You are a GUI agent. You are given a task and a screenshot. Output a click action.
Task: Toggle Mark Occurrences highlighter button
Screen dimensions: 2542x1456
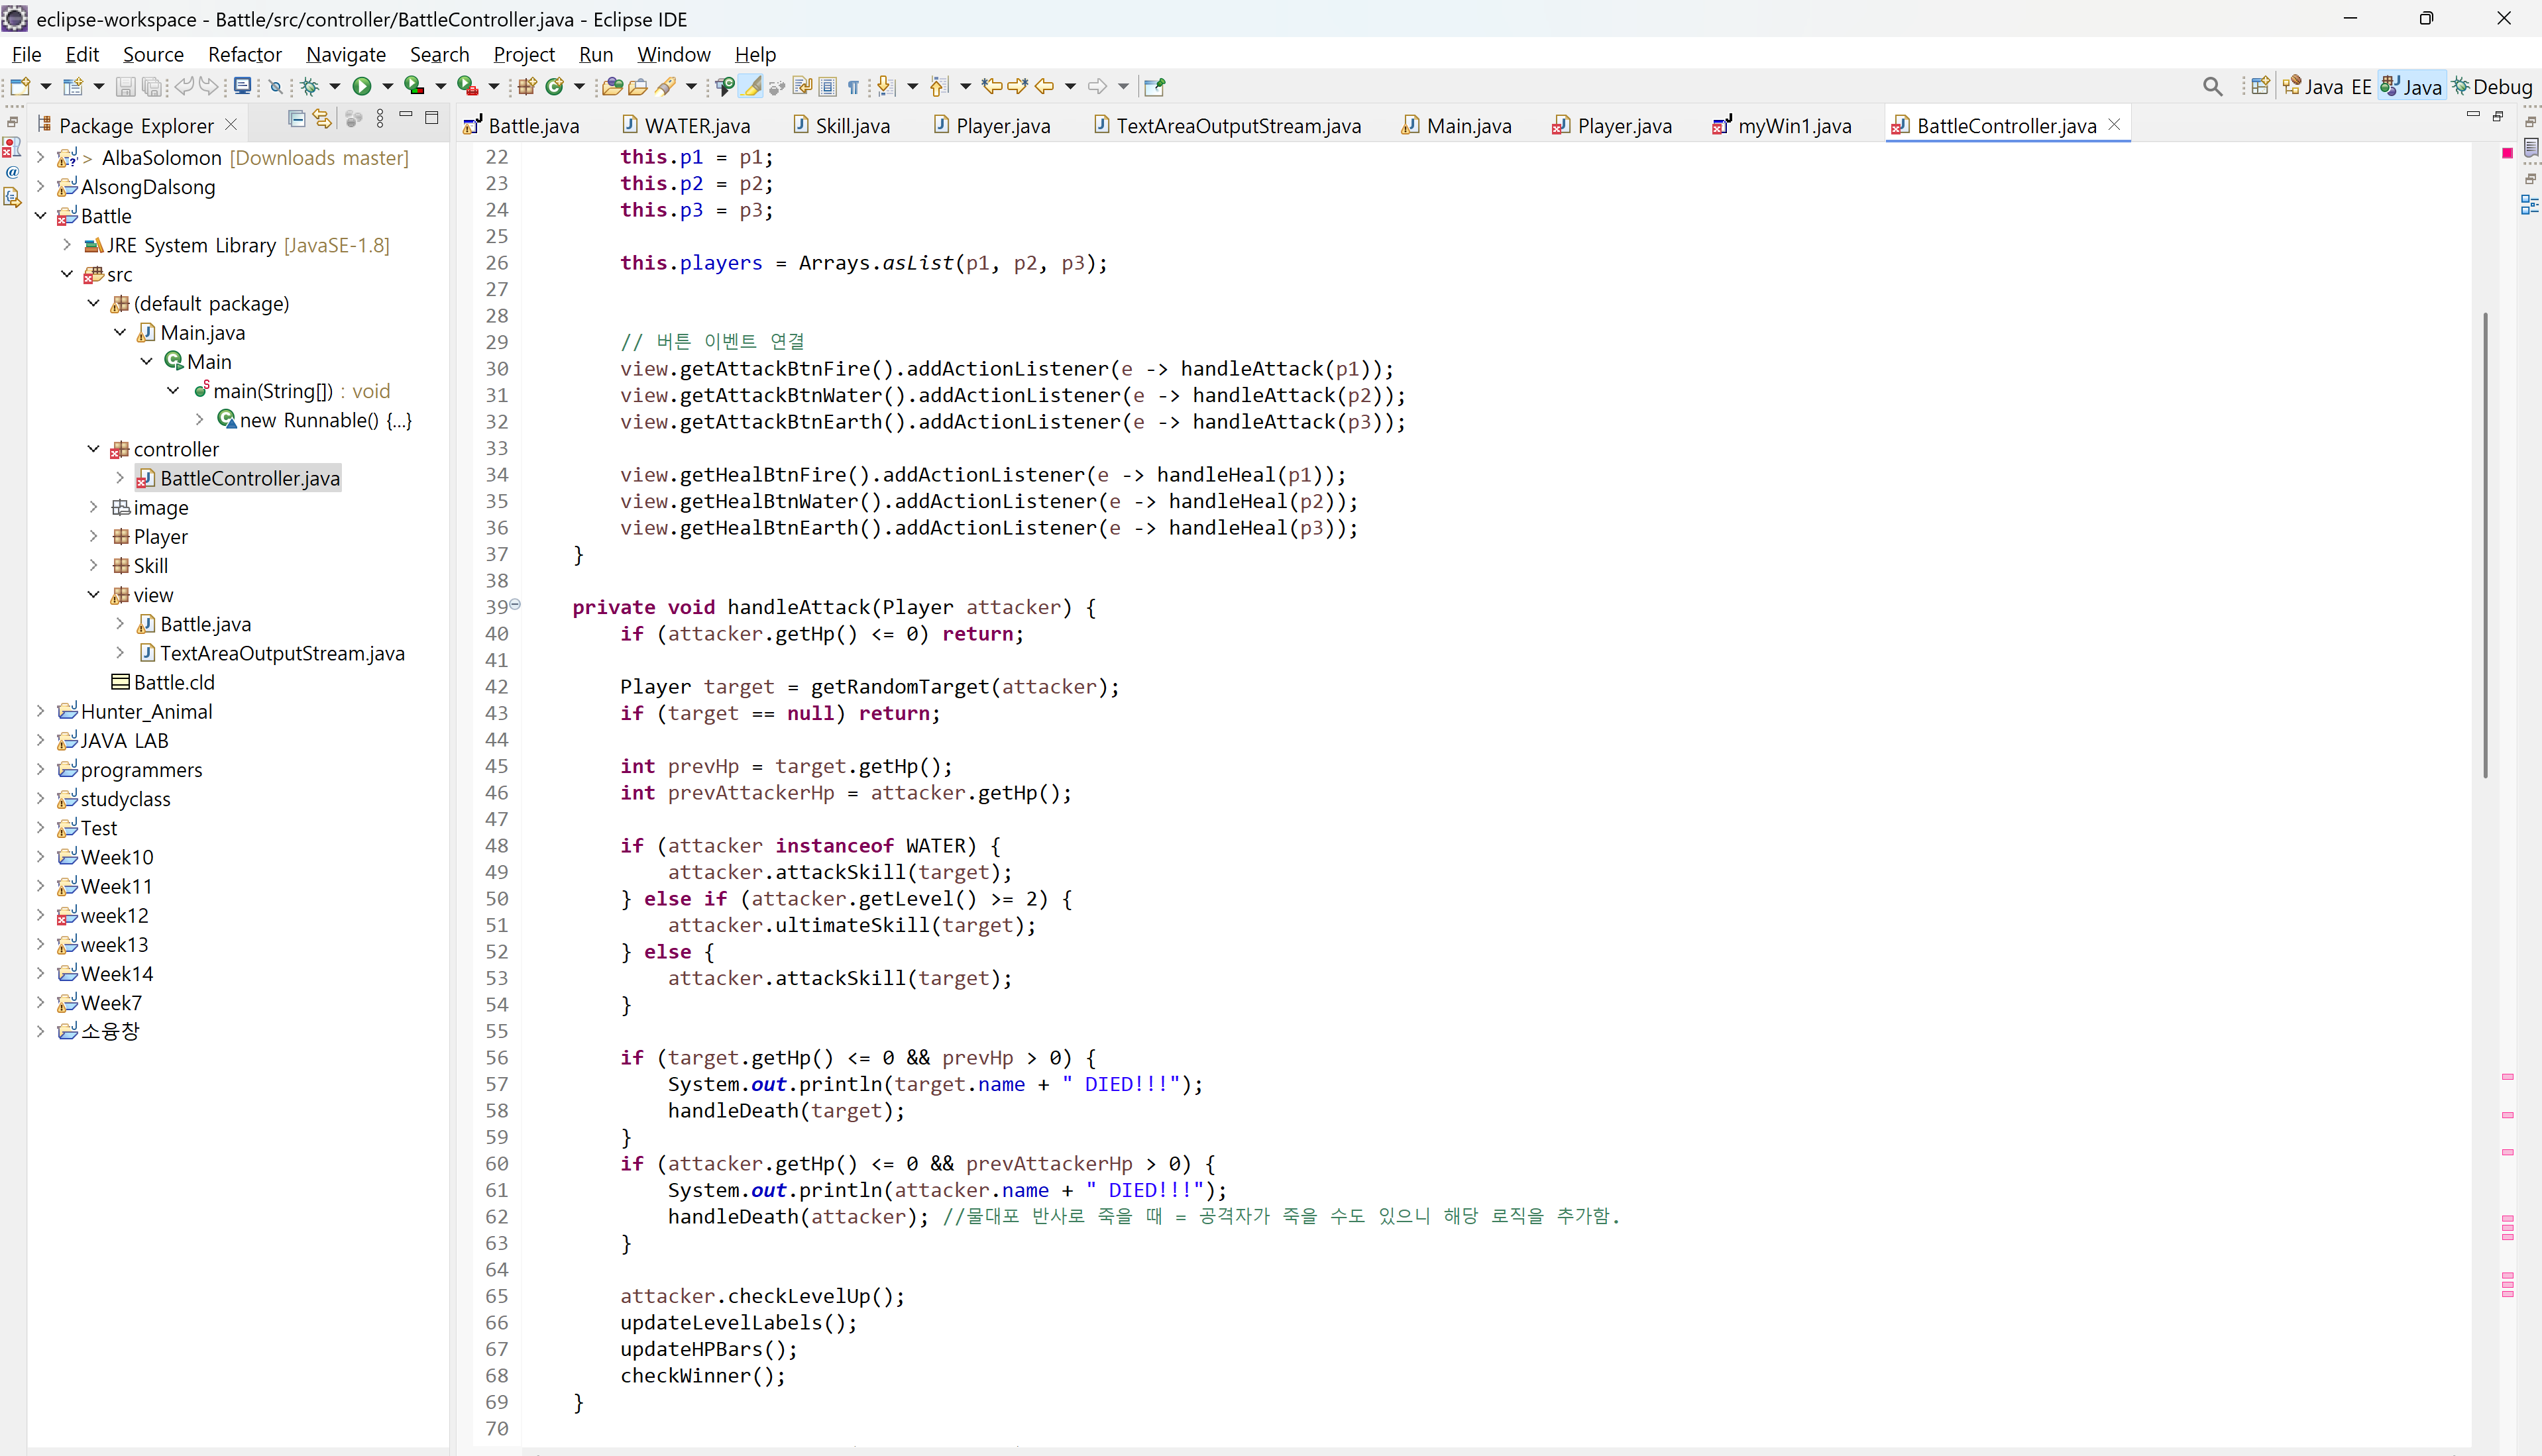[x=751, y=87]
